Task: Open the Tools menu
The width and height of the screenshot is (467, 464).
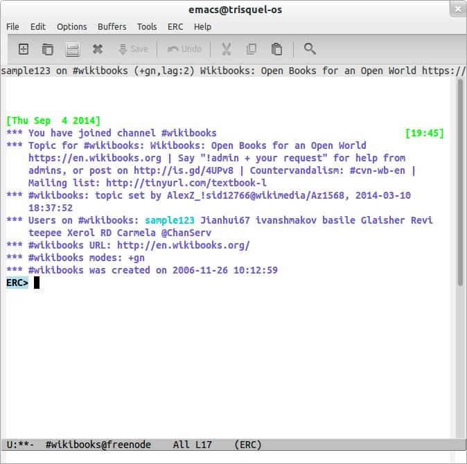Action: coord(147,26)
